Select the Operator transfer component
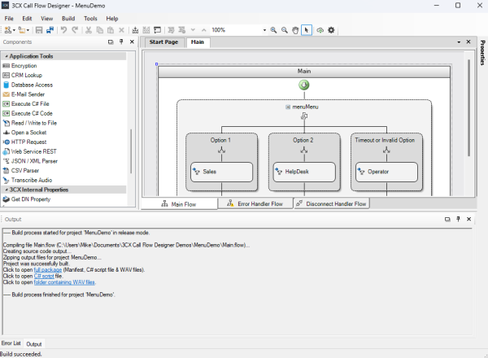The image size is (488, 358). pyautogui.click(x=386, y=172)
